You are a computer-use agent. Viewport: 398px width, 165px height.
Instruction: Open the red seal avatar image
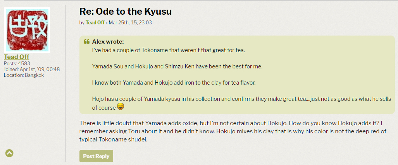point(27,31)
